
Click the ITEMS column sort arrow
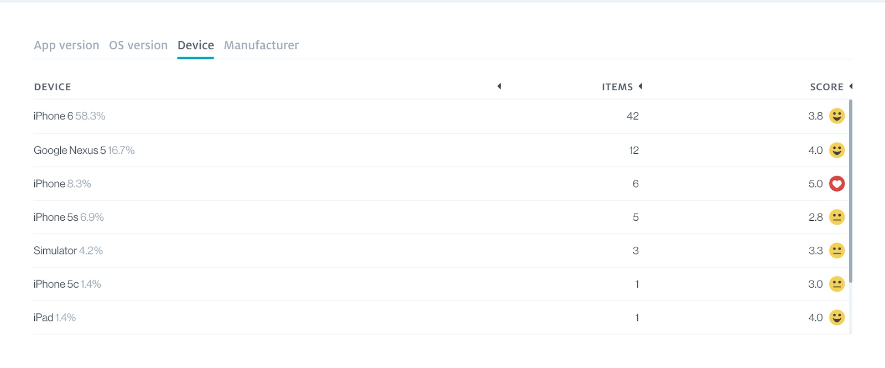point(641,86)
